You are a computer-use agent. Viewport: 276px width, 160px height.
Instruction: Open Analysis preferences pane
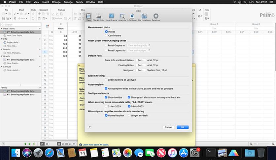(x=122, y=17)
